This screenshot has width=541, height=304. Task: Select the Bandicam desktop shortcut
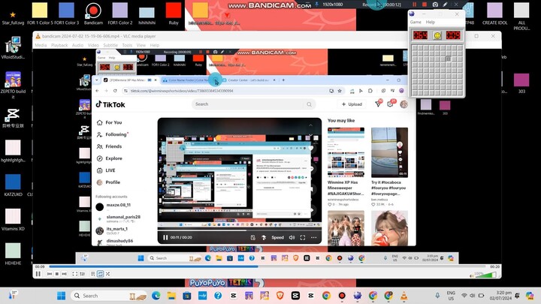coord(93,14)
